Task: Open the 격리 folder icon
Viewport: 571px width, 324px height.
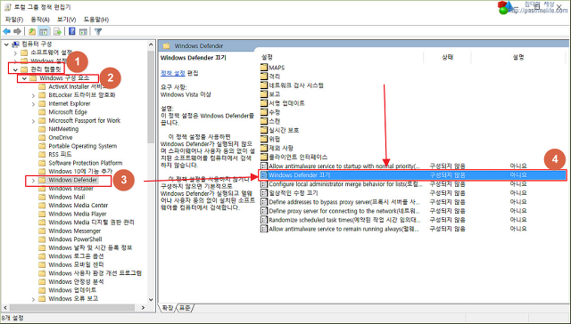Action: (264, 77)
